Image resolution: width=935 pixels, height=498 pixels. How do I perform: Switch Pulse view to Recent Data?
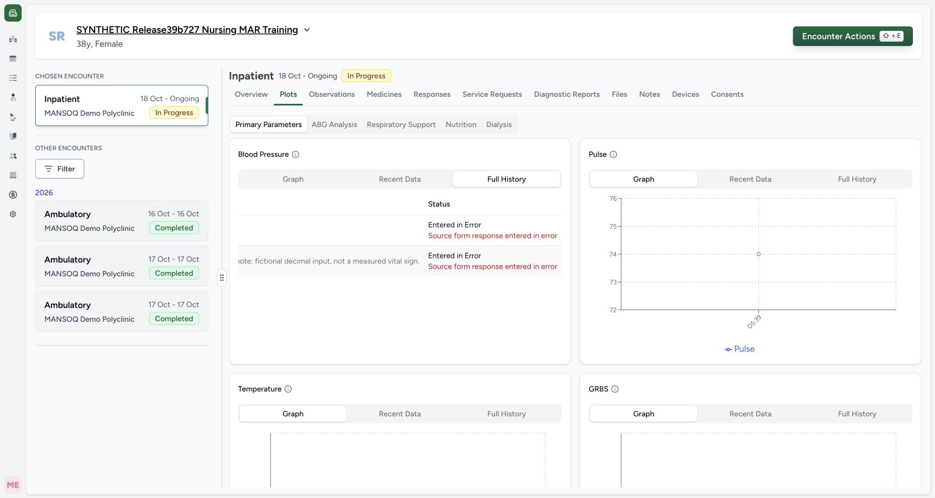750,179
